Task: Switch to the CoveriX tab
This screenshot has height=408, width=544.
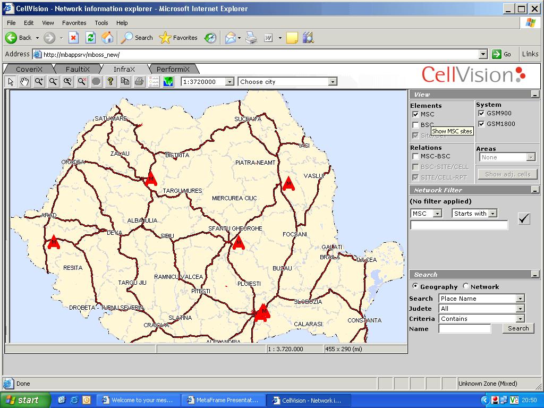Action: tap(29, 69)
